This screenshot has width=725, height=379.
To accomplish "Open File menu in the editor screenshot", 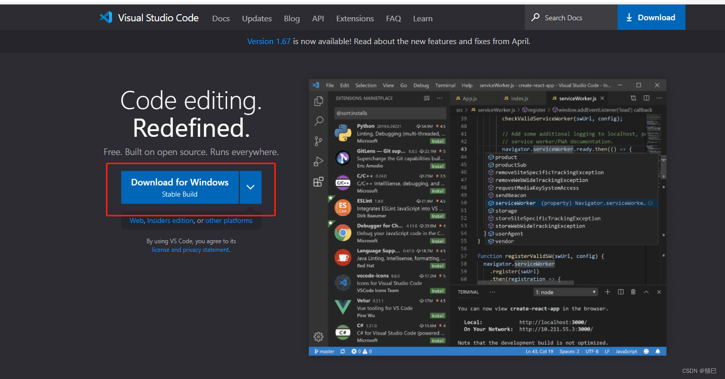I will 330,85.
